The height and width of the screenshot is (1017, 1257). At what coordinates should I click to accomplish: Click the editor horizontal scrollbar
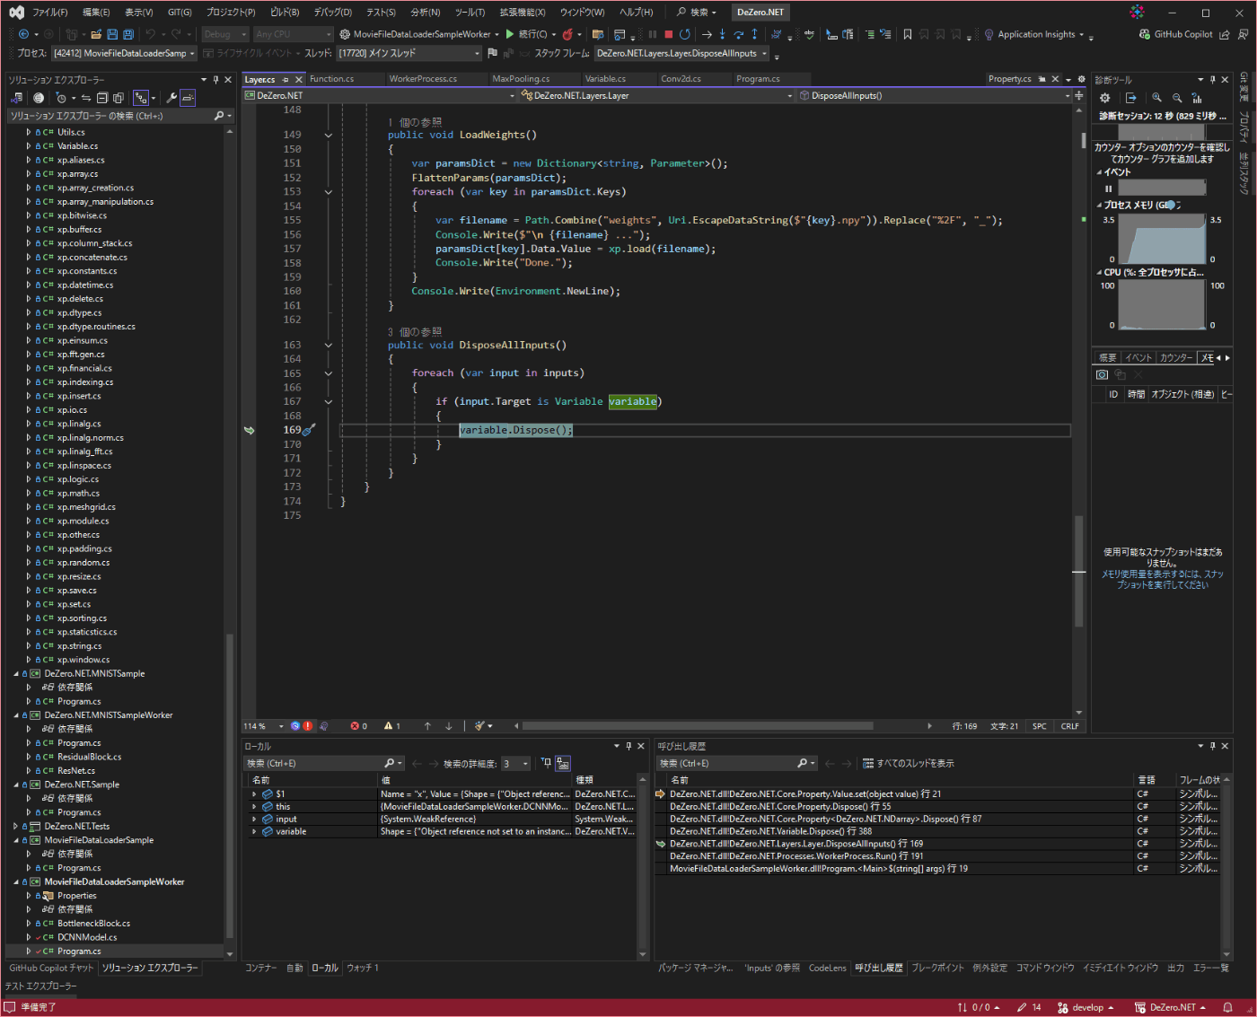[697, 726]
